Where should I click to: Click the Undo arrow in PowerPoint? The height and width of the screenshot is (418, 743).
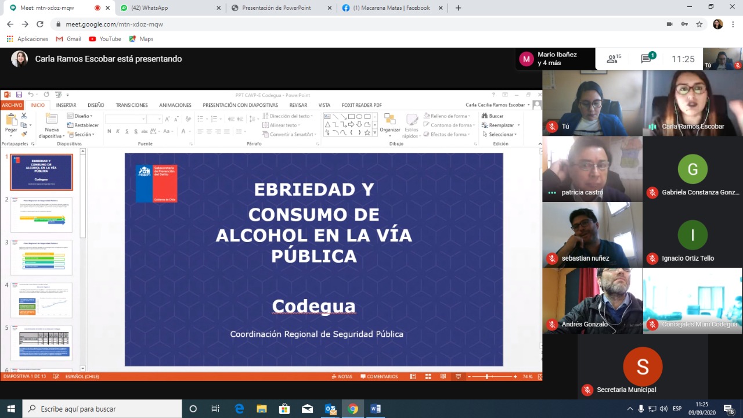(x=30, y=95)
